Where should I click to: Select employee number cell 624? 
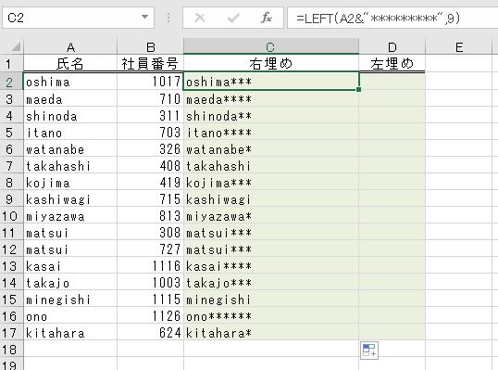tap(150, 333)
